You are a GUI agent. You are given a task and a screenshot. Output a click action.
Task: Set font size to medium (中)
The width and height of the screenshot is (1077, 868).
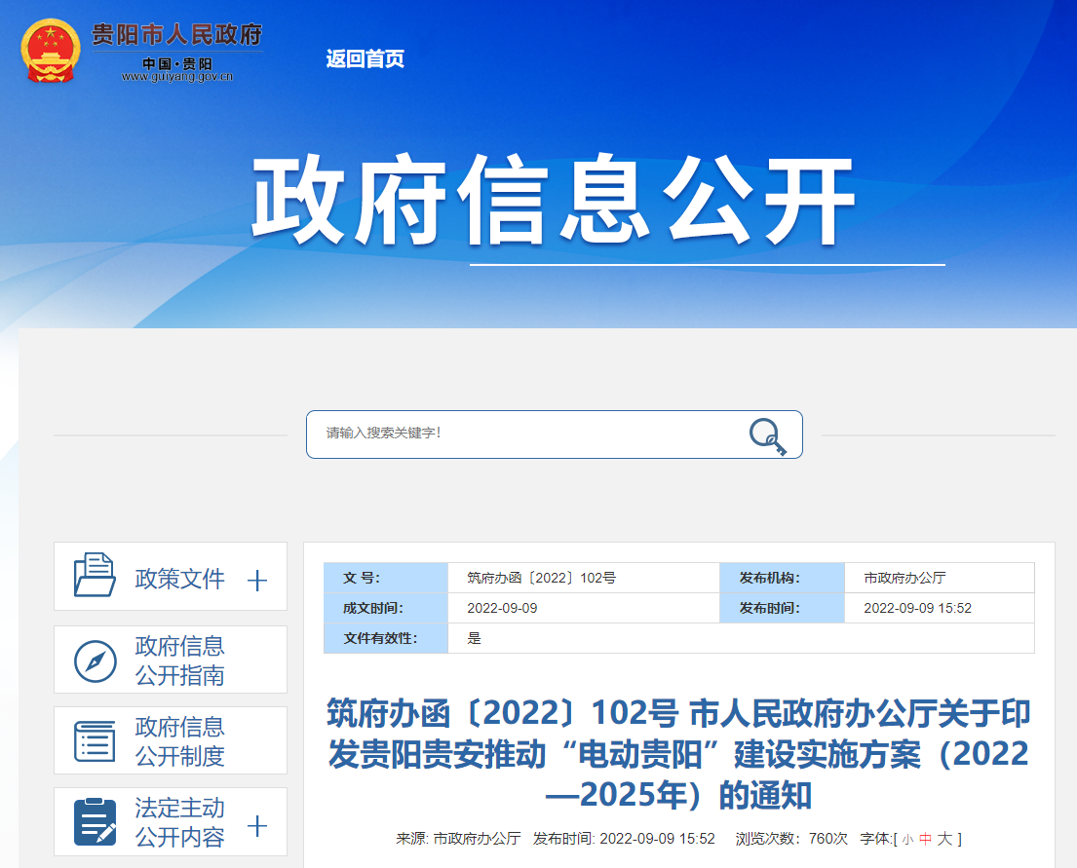tap(925, 839)
